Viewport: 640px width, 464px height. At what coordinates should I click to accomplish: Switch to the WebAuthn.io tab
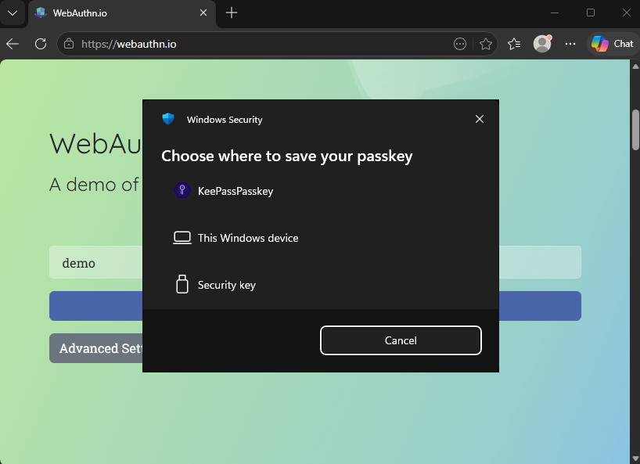coord(121,13)
